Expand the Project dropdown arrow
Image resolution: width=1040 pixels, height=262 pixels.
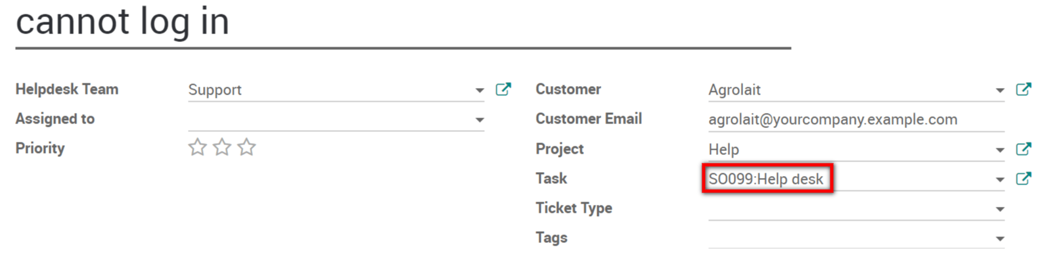(1000, 150)
